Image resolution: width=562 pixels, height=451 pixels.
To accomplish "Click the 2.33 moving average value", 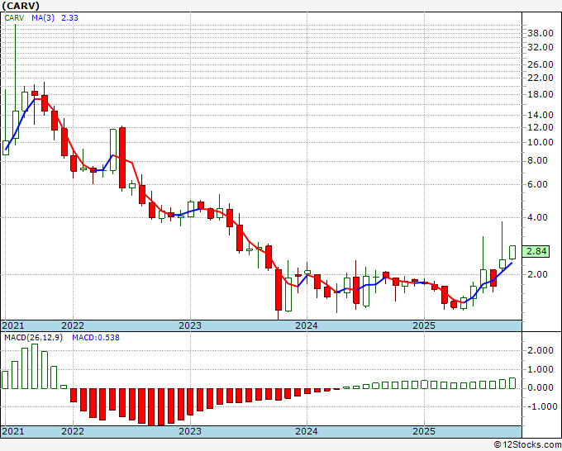I will click(x=69, y=17).
